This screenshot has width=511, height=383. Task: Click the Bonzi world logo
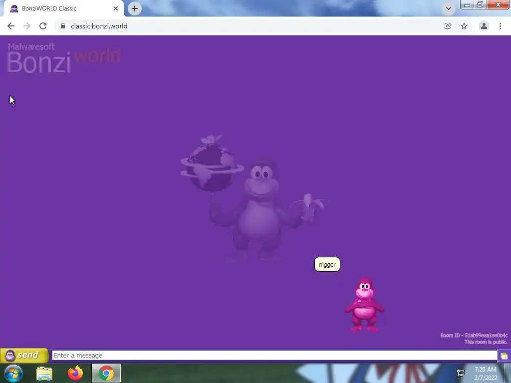[64, 58]
